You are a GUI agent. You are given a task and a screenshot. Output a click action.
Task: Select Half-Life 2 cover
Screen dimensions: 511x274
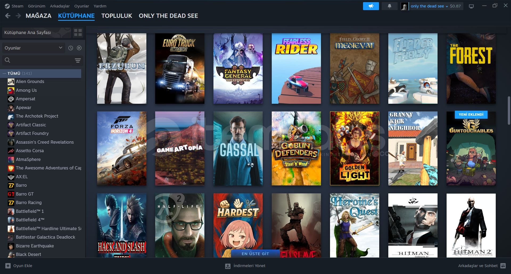pyautogui.click(x=180, y=225)
